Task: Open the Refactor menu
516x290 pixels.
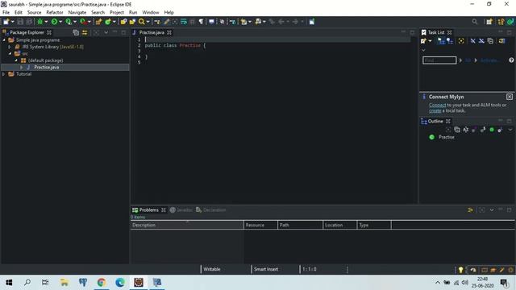Action: pos(55,13)
